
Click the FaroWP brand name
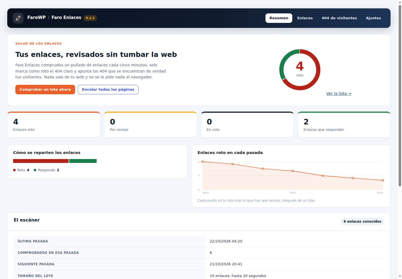pos(37,18)
